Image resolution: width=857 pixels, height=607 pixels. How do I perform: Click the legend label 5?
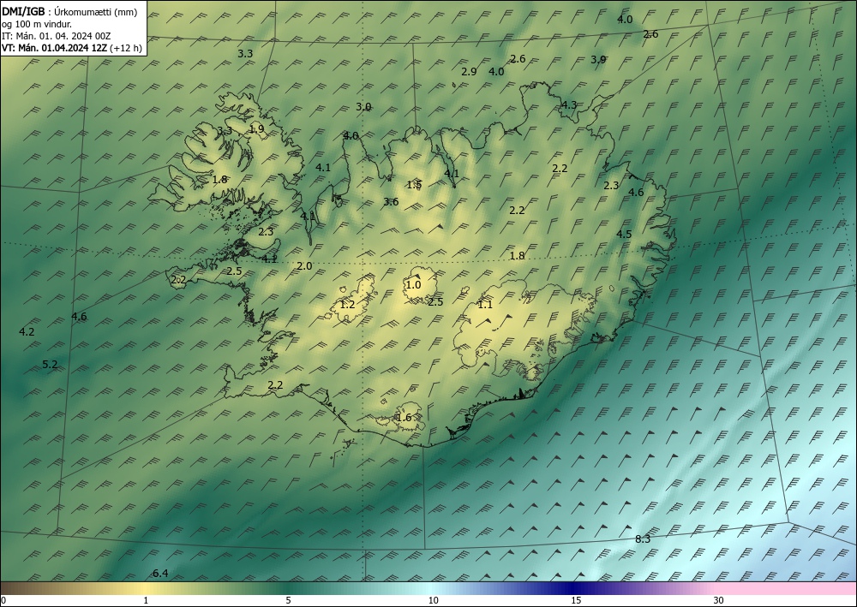click(288, 601)
